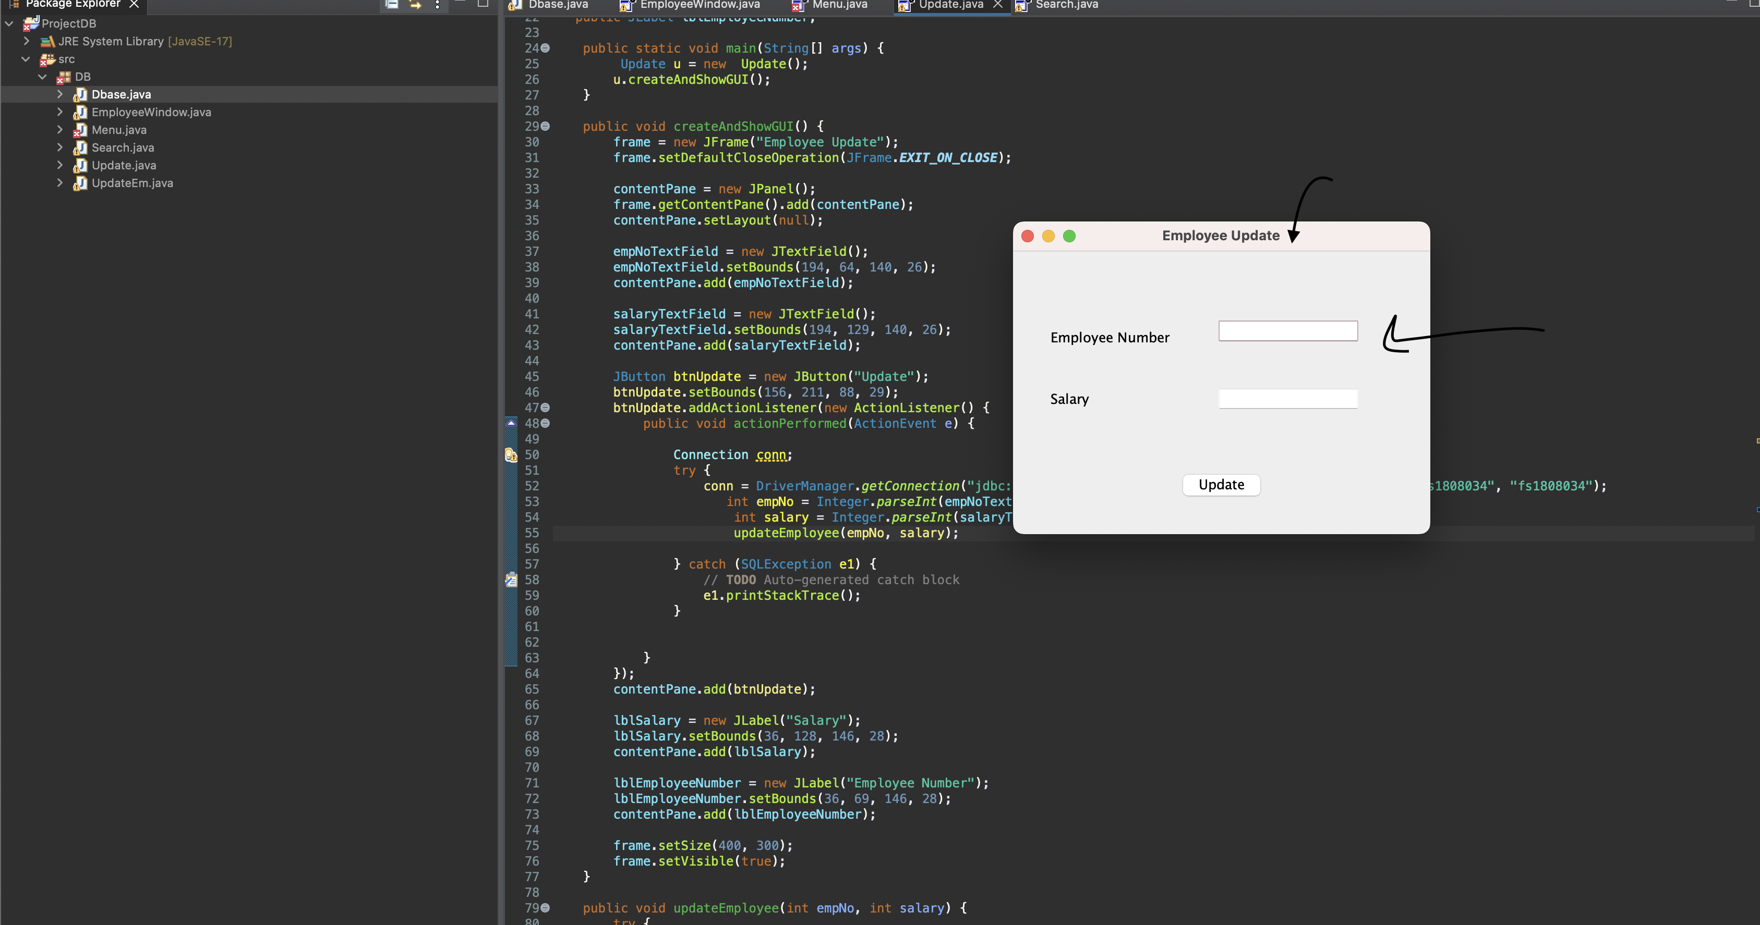
Task: Fold the main method at line 24
Action: [545, 48]
